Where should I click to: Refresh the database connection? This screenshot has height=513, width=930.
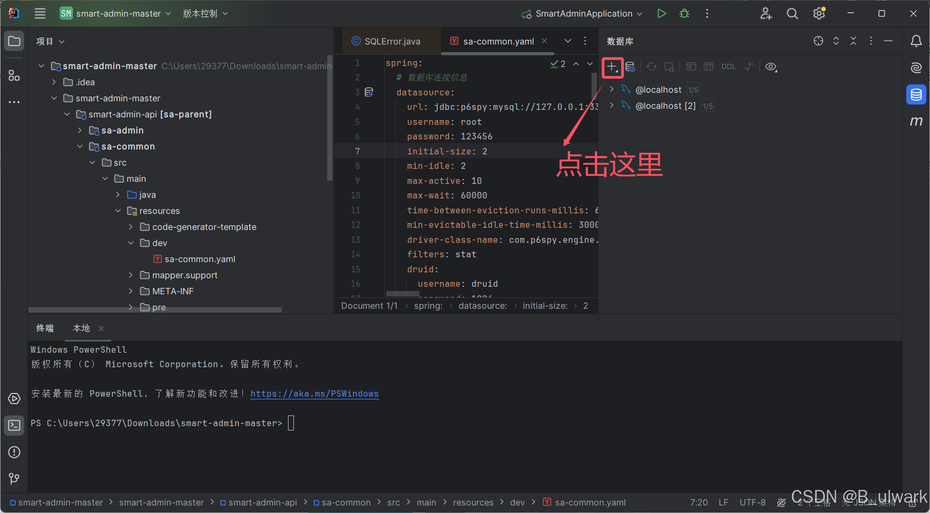[652, 66]
